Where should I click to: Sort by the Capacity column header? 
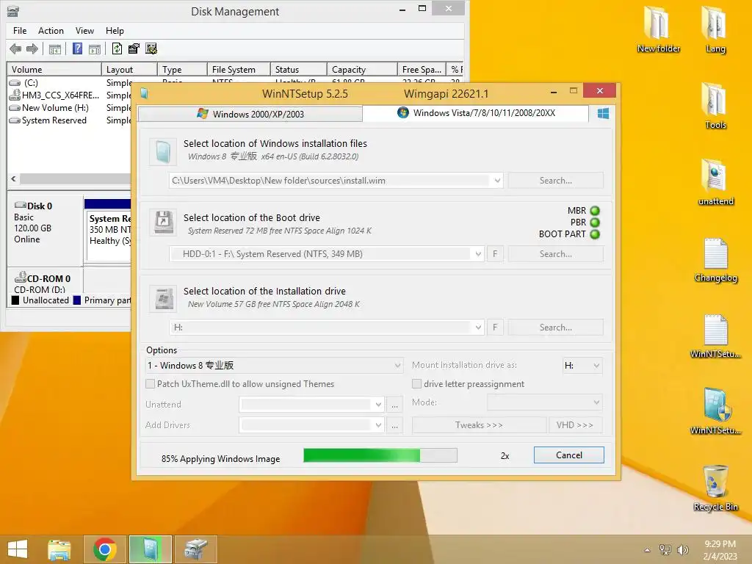coord(362,70)
